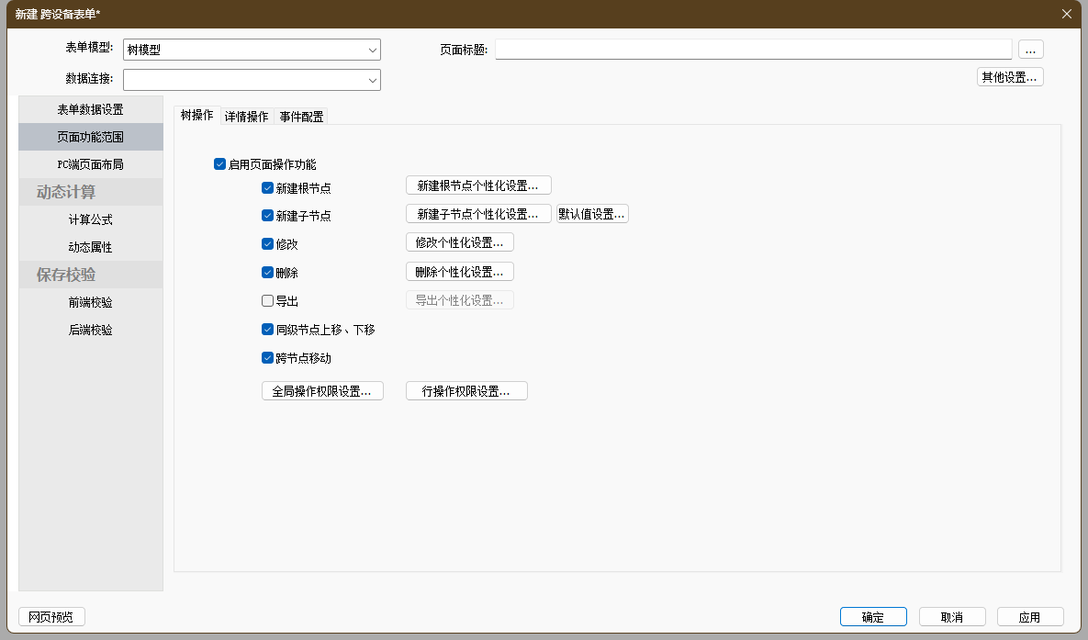Click the 其他设置... button
This screenshot has width=1088, height=640.
(1009, 77)
